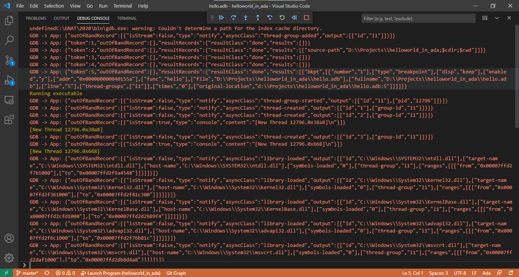Restart the debug session with the green icon
The height and width of the screenshot is (277, 519).
(282, 18)
